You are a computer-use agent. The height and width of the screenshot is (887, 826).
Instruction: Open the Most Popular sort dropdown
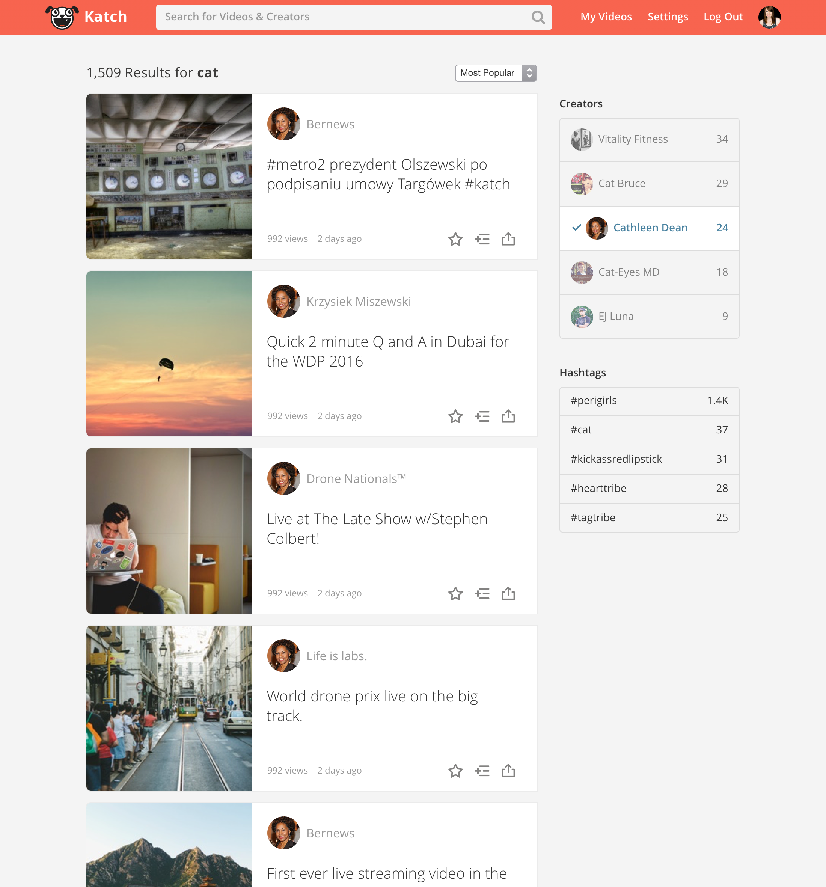coord(495,73)
